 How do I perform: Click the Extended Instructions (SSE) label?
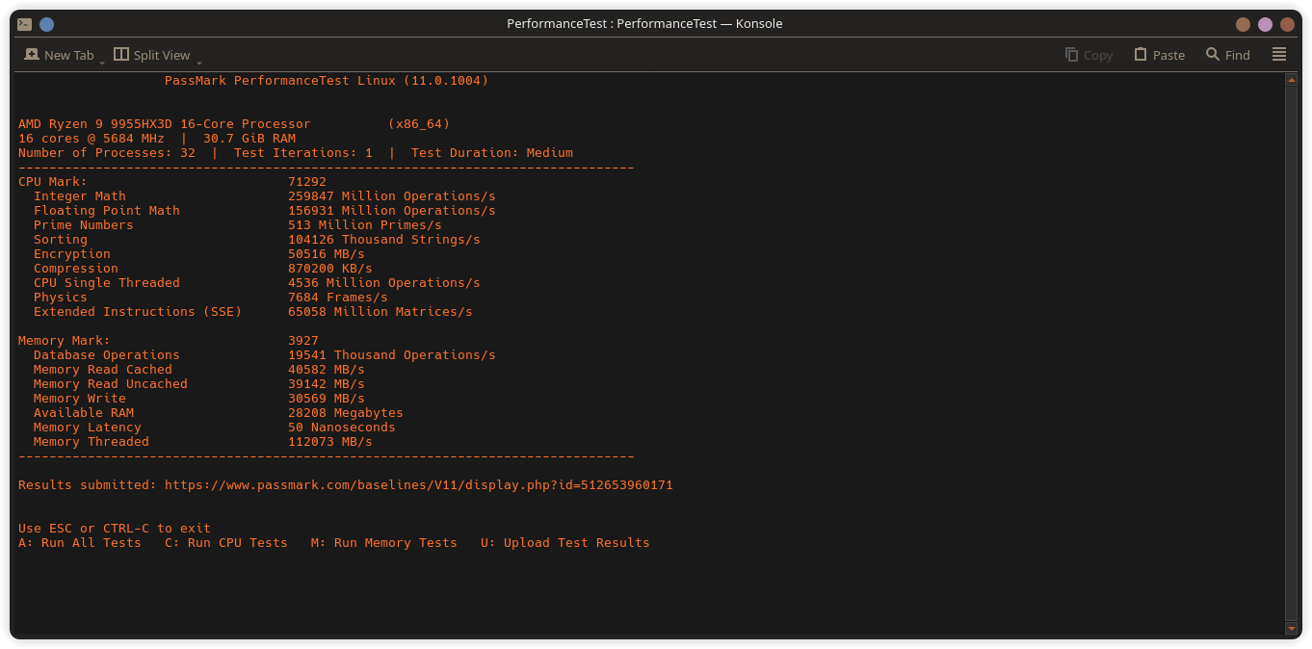point(138,312)
